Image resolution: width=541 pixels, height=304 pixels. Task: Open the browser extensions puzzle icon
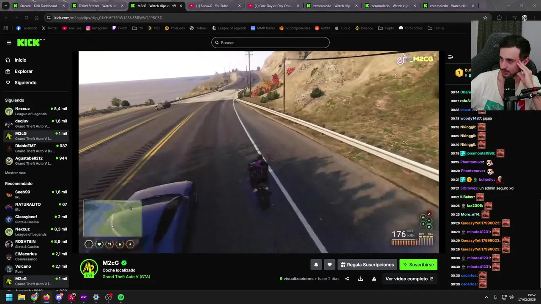click(x=500, y=18)
